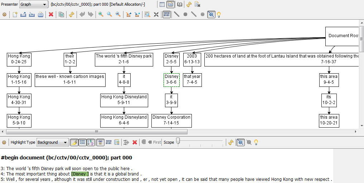Click the First button in text toolbar
The image size is (364, 183).
pos(154,142)
